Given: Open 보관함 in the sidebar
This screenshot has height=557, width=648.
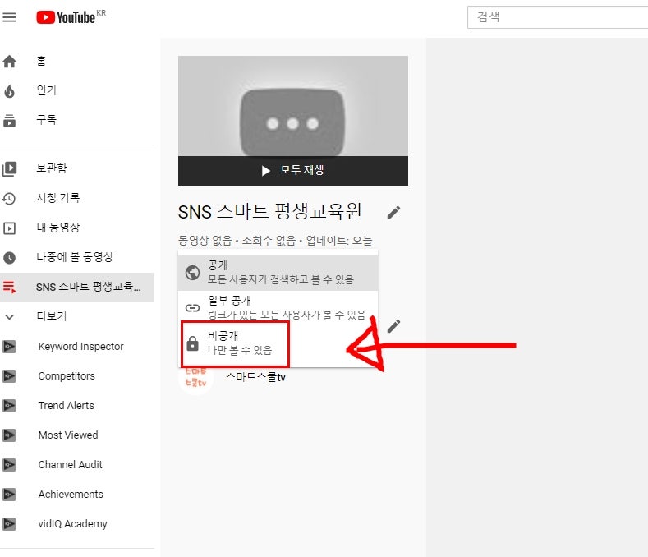Looking at the screenshot, I should [77, 168].
